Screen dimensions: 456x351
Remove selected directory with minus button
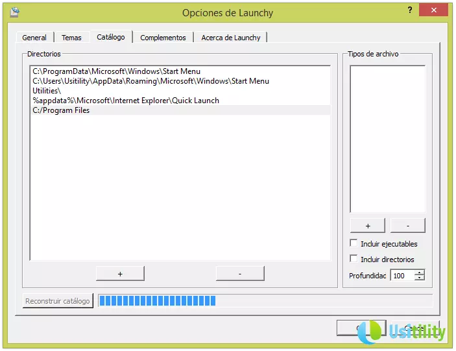(240, 274)
